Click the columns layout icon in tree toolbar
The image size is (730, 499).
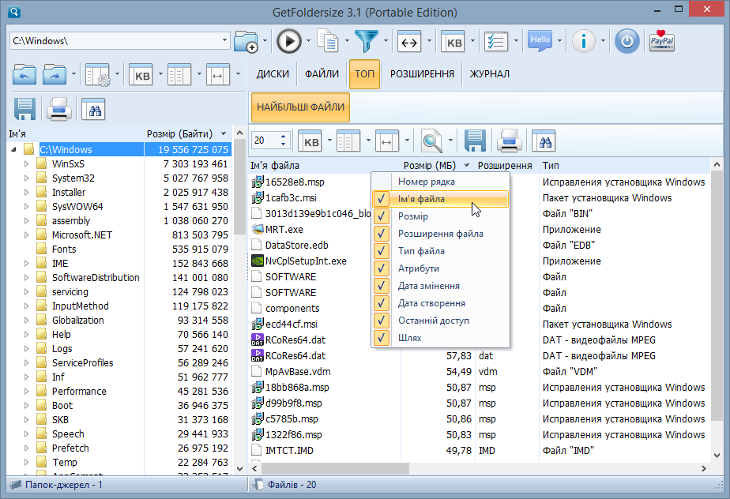tap(179, 75)
